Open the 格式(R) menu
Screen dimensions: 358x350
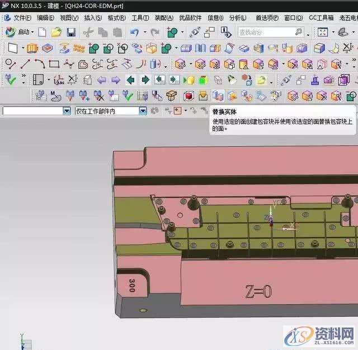(117, 18)
